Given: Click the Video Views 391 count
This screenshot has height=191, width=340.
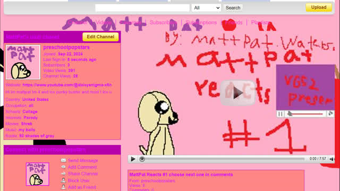Looking at the screenshot, I should tap(71, 71).
